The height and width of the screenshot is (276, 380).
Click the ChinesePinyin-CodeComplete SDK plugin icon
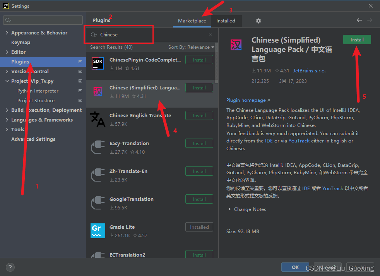click(x=98, y=63)
